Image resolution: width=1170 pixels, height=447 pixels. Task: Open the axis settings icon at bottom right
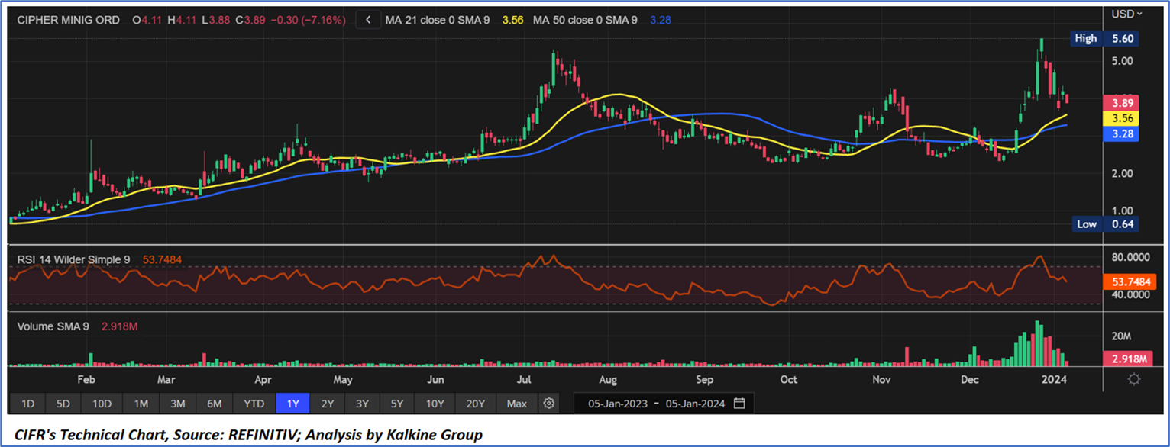[x=1134, y=379]
